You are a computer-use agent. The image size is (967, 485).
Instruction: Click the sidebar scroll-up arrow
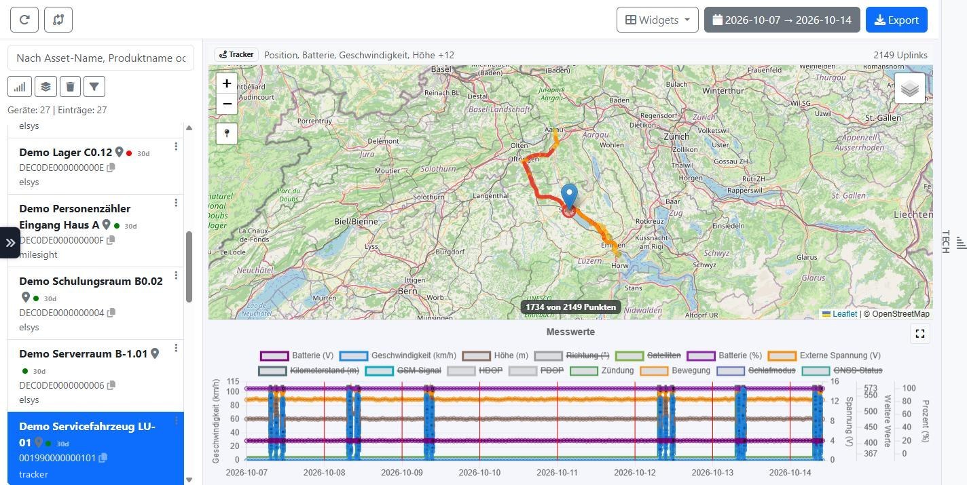coord(189,128)
